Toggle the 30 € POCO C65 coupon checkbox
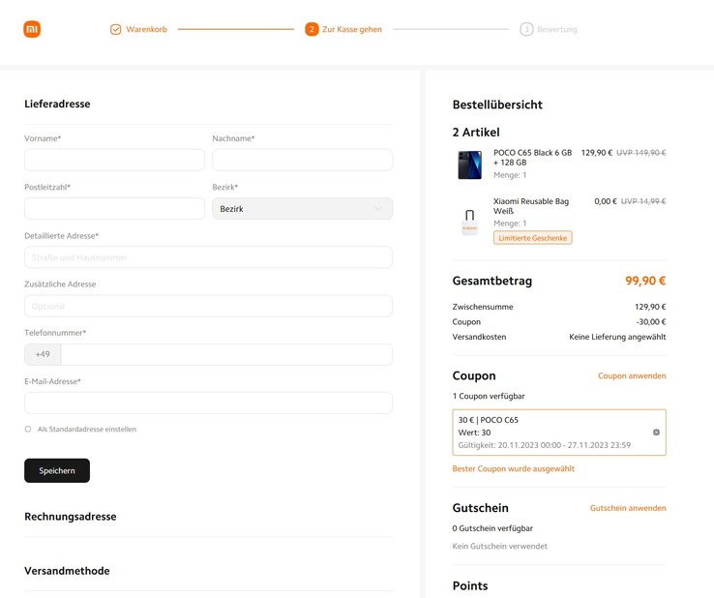This screenshot has height=598, width=714. coord(656,433)
